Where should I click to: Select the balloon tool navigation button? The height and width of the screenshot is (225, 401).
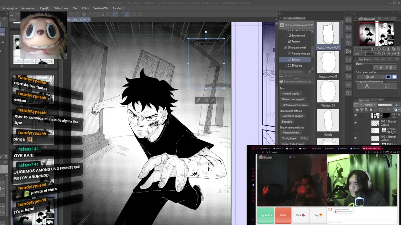click(x=387, y=86)
